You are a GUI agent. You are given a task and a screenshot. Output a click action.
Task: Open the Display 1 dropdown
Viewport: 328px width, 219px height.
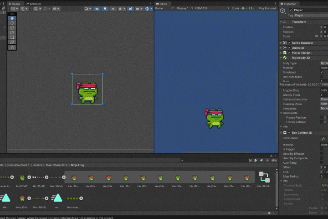click(x=184, y=8)
